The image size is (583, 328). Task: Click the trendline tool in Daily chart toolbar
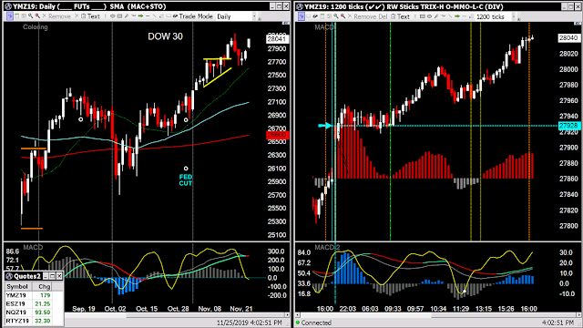(x=154, y=16)
